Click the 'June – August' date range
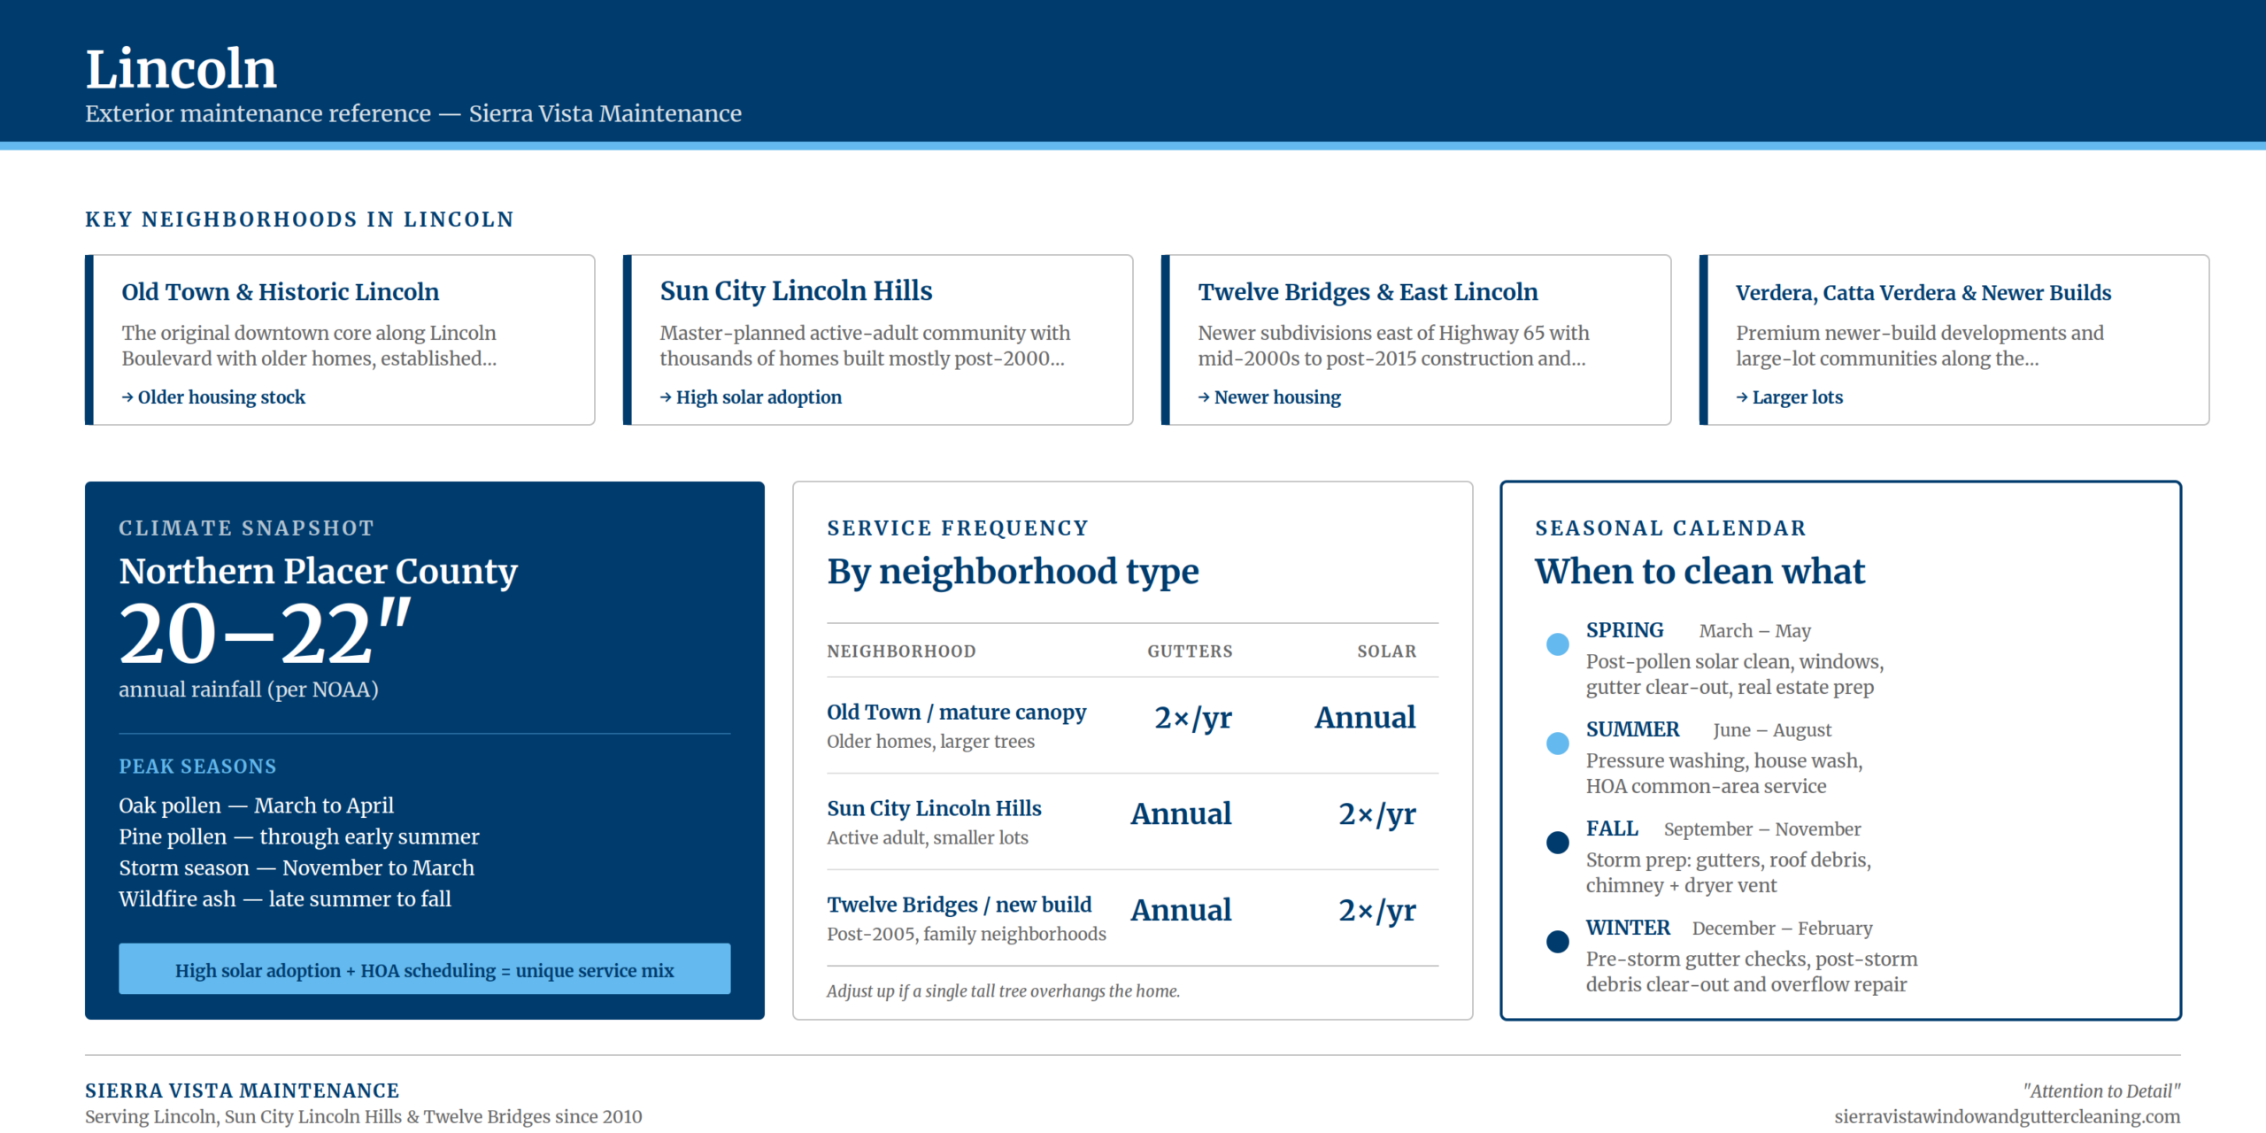2266x1133 pixels. 1772,730
